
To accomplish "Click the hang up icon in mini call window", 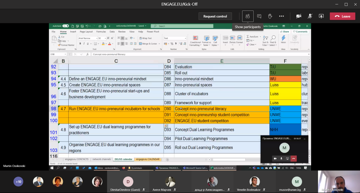I will click(x=294, y=159).
